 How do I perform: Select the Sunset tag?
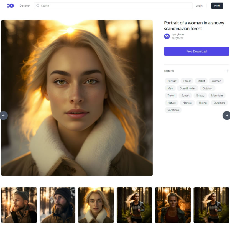click(185, 96)
